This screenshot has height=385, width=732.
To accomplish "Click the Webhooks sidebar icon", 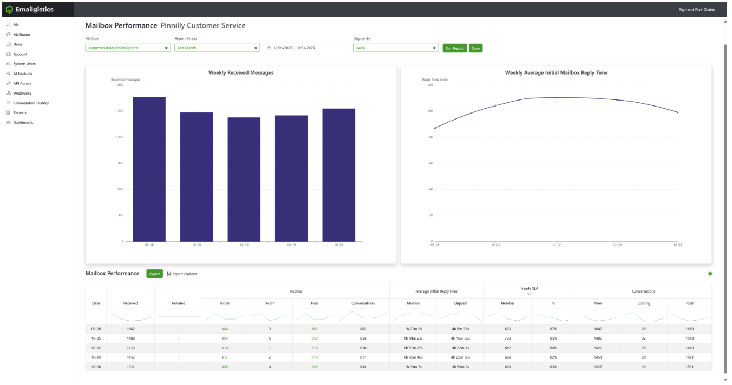I will (x=9, y=93).
